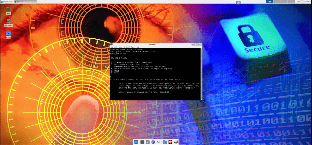Click the green cursor after the distro name
This screenshot has width=312, height=145.
[x=168, y=92]
